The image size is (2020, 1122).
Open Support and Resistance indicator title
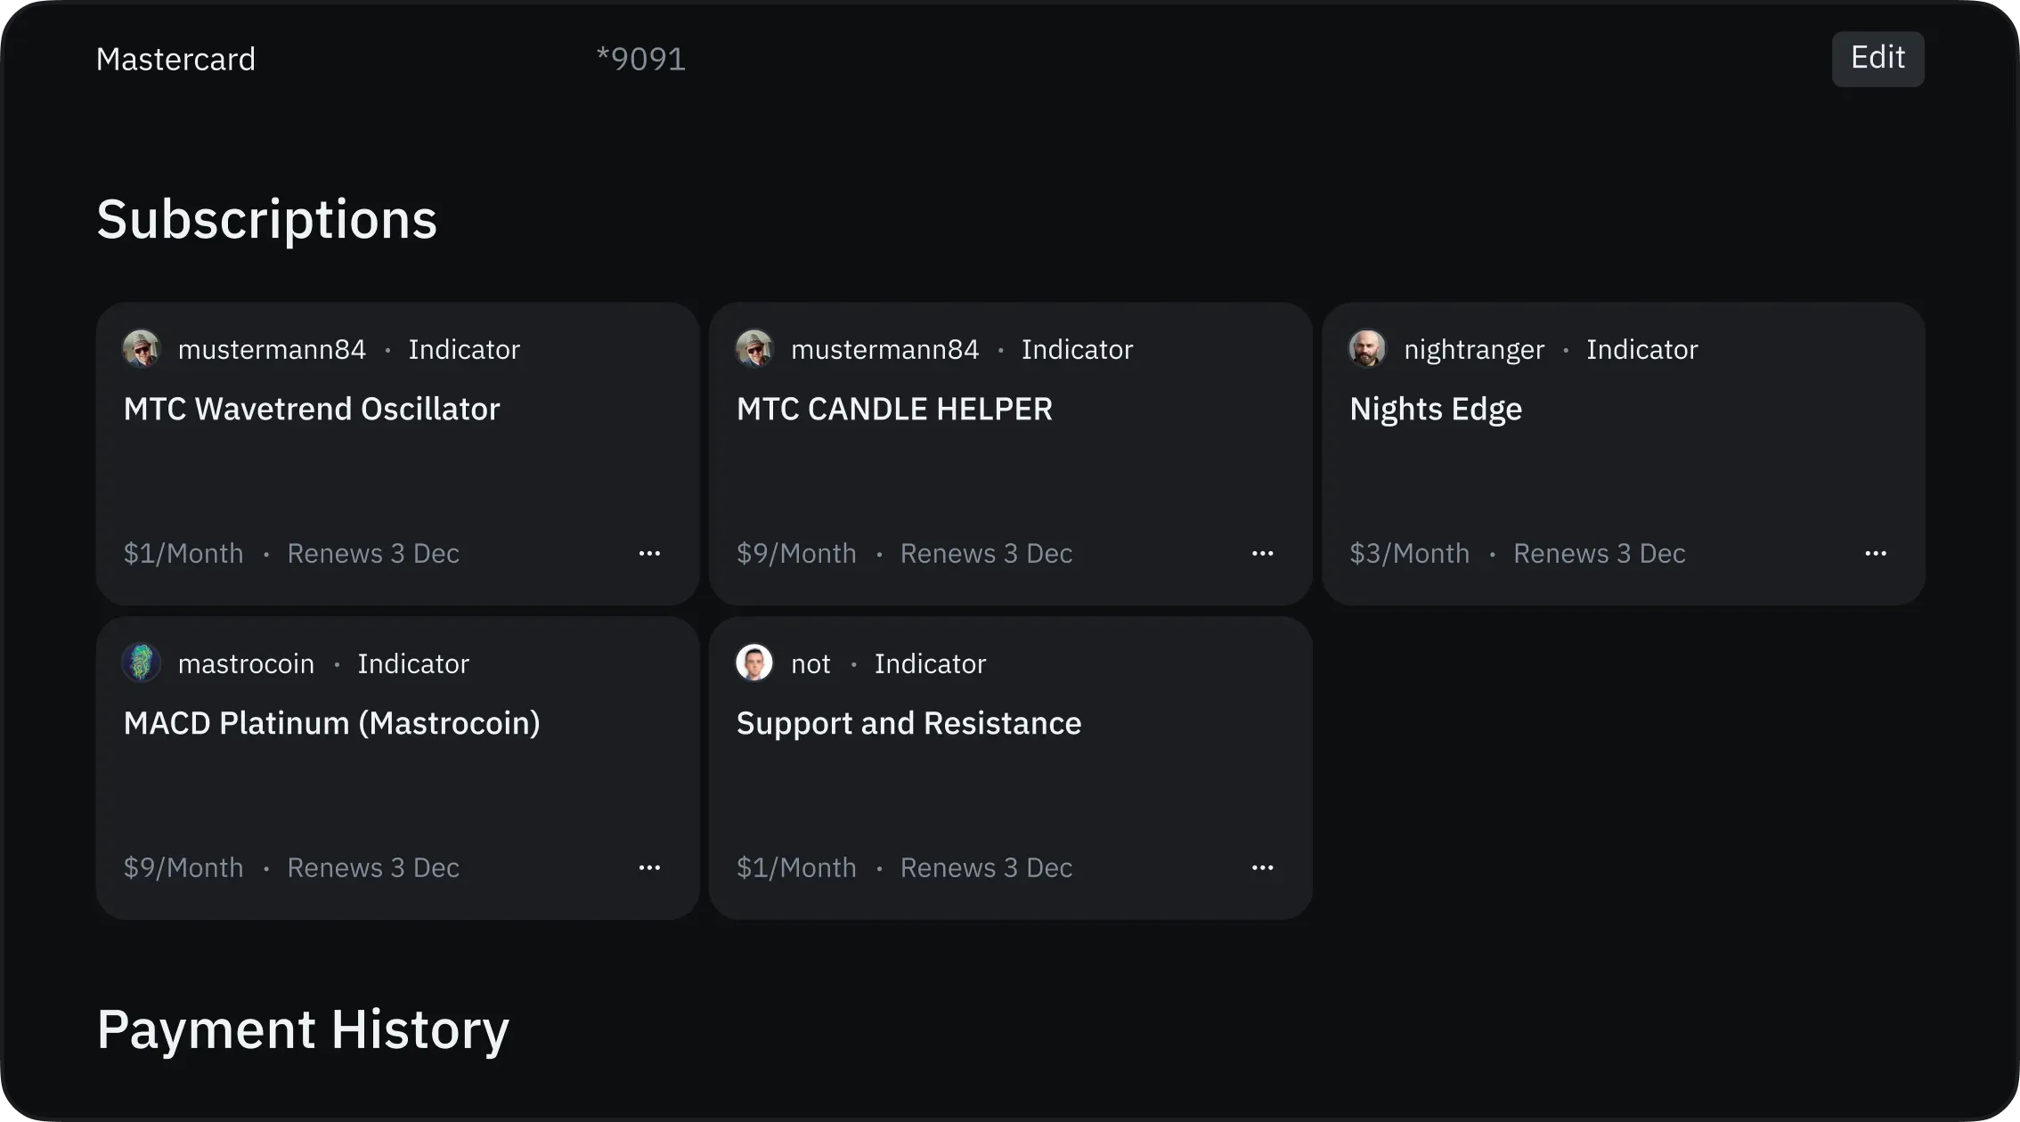click(x=908, y=723)
